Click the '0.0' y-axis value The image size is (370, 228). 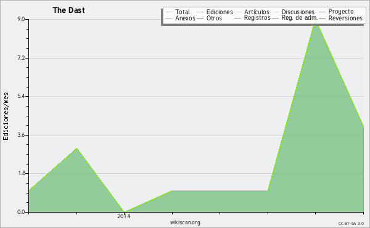[x=21, y=212]
